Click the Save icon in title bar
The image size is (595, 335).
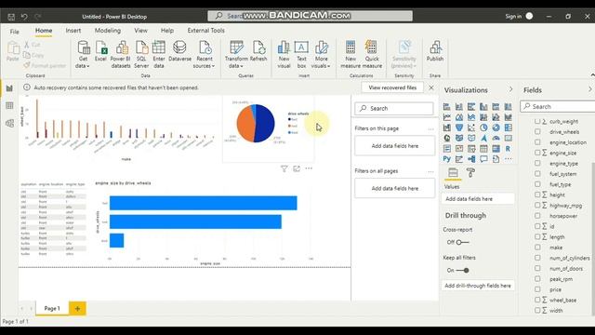tap(11, 17)
